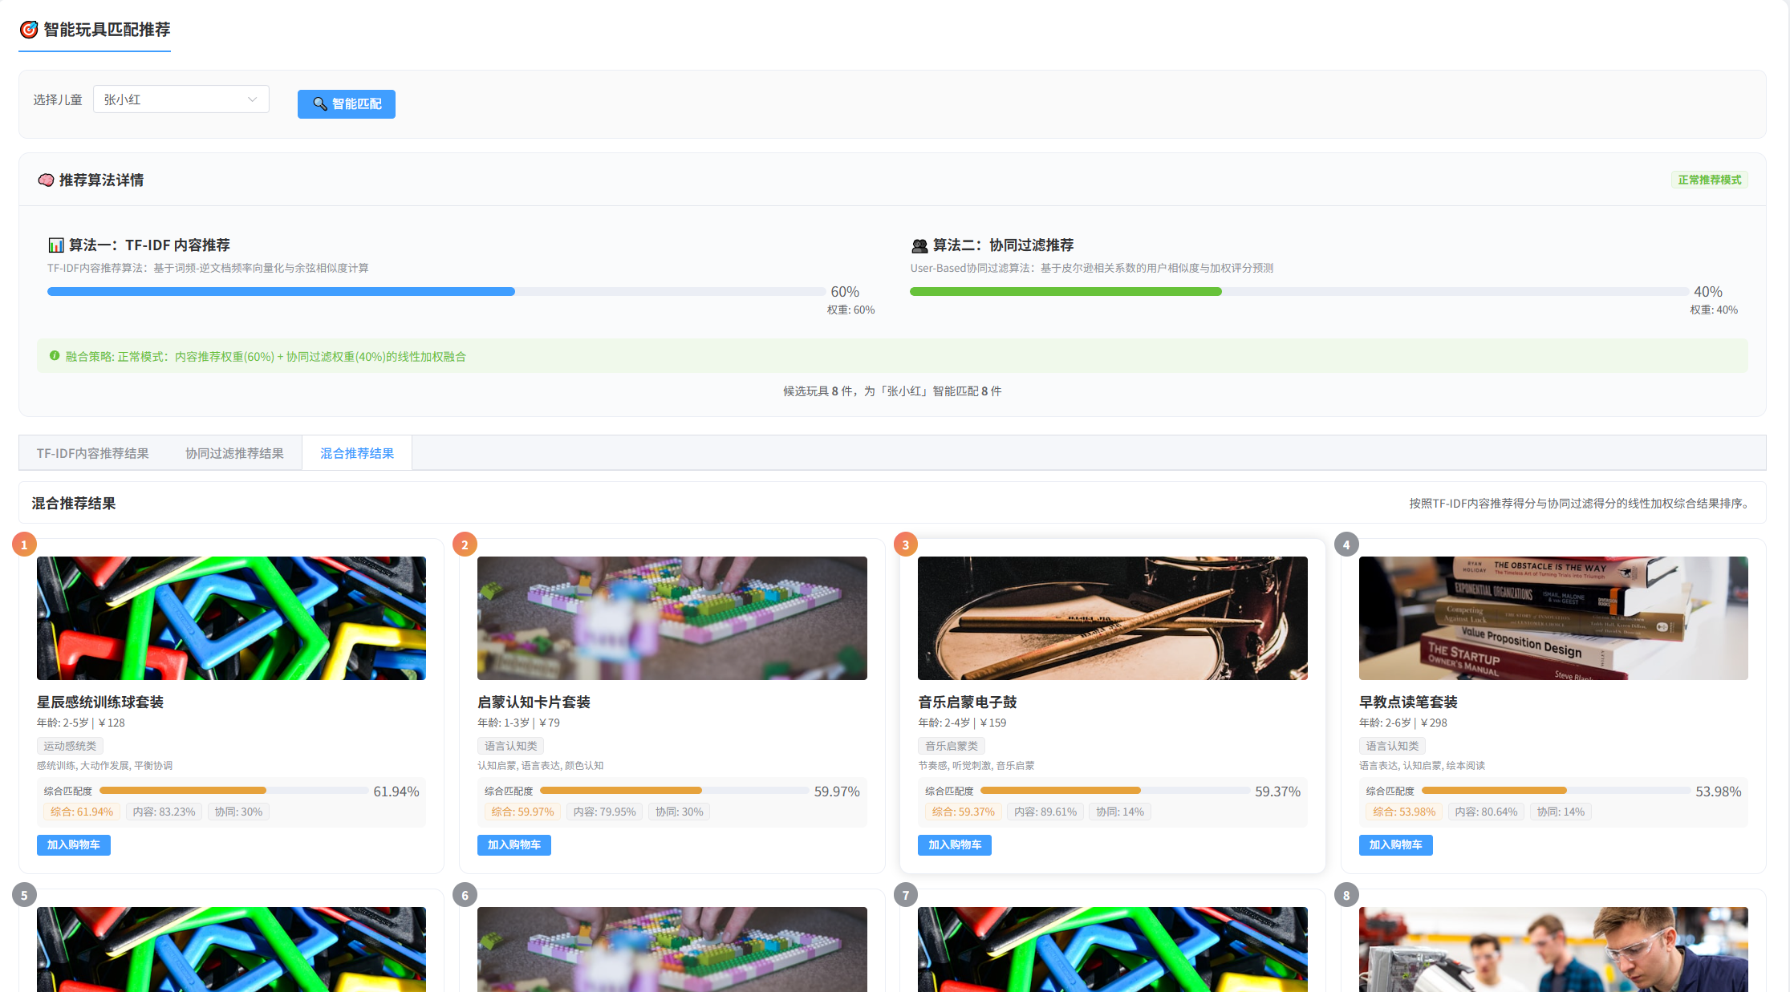The width and height of the screenshot is (1790, 992).
Task: Click rank badge 3 on 音乐启蒙电子鼓 card
Action: tap(906, 545)
